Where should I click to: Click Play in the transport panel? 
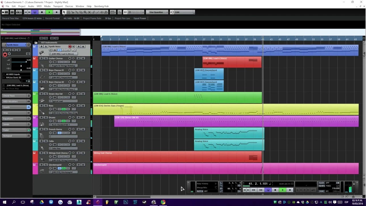coord(283,190)
